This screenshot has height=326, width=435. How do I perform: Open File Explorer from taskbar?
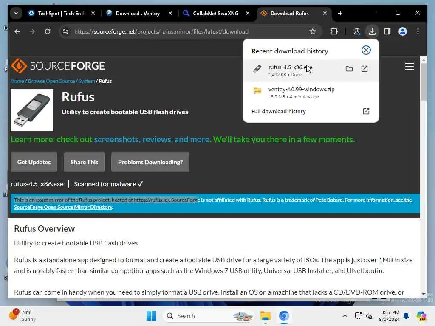(x=265, y=316)
